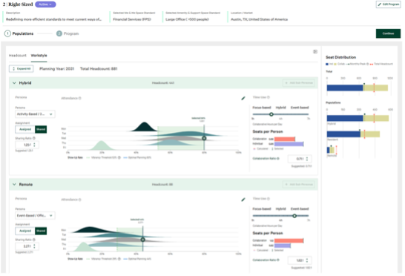Select Shared for the Hybrid assignment
Image resolution: width=405 pixels, height=276 pixels.
click(41, 129)
